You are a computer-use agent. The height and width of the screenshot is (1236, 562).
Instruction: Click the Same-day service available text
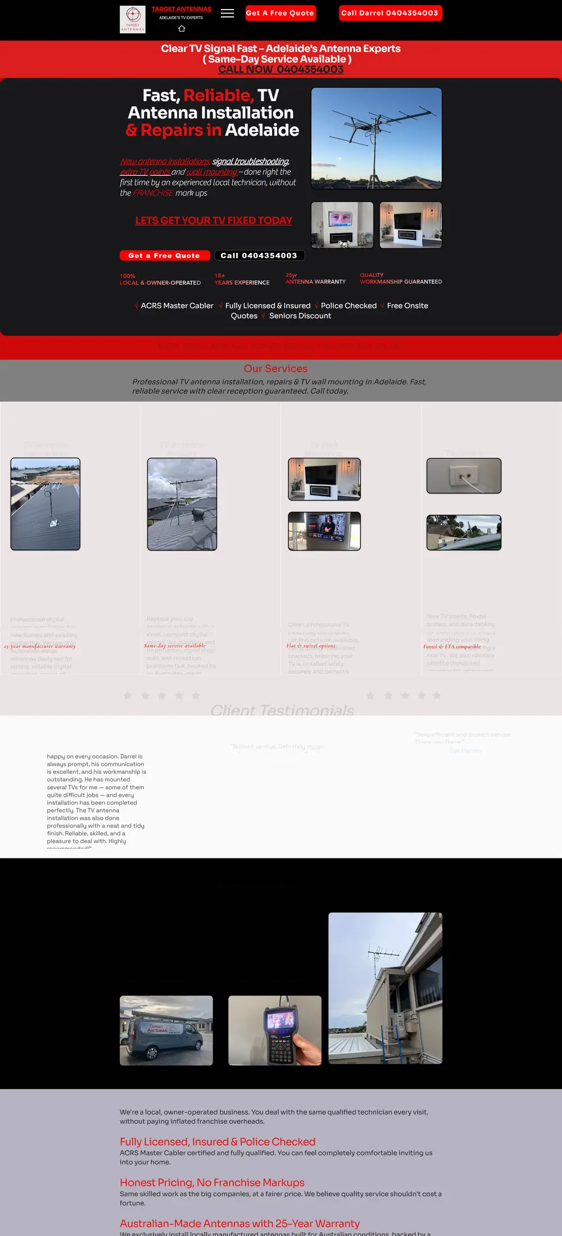point(175,646)
